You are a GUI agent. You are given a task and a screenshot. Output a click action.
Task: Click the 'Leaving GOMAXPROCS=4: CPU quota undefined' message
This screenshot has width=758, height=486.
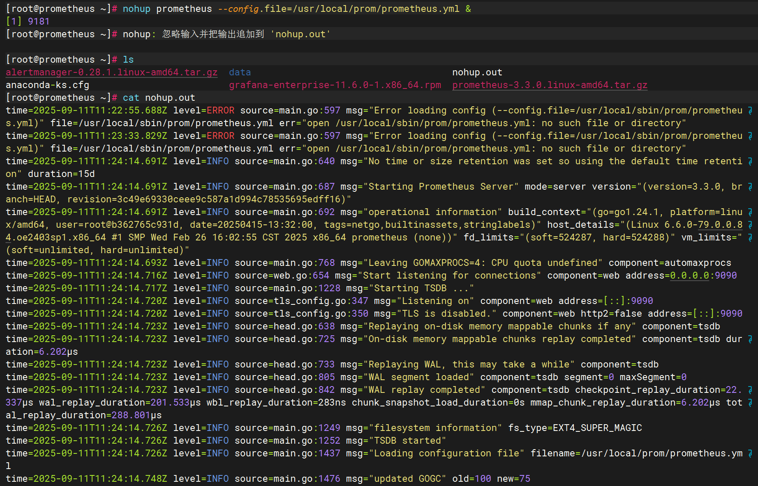483,263
